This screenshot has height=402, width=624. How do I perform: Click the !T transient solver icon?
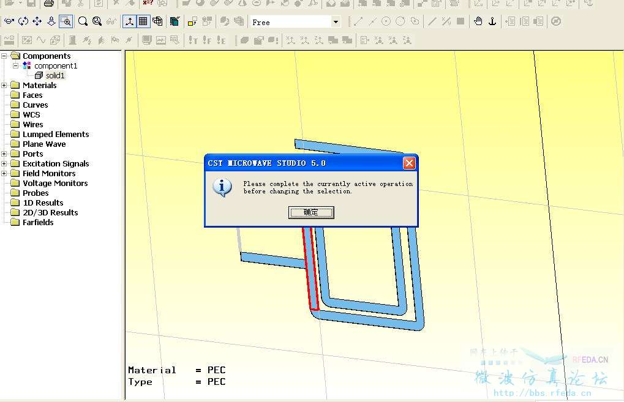[x=193, y=40]
